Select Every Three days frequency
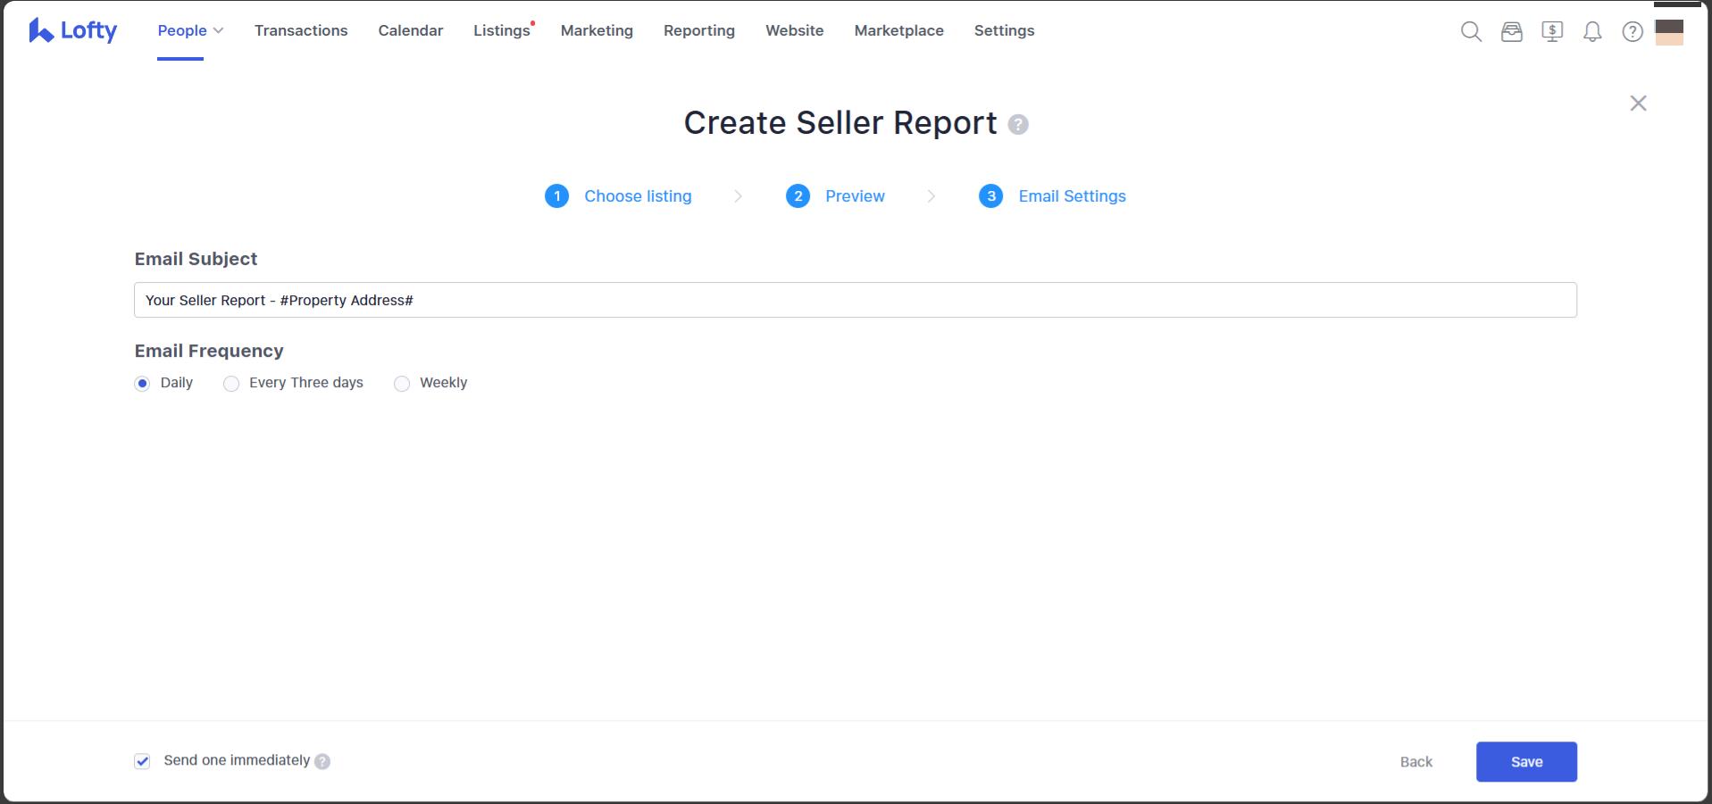This screenshot has width=1712, height=804. (x=231, y=384)
